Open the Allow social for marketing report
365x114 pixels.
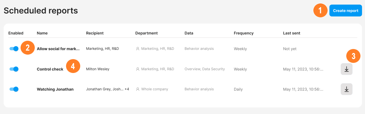click(x=58, y=49)
